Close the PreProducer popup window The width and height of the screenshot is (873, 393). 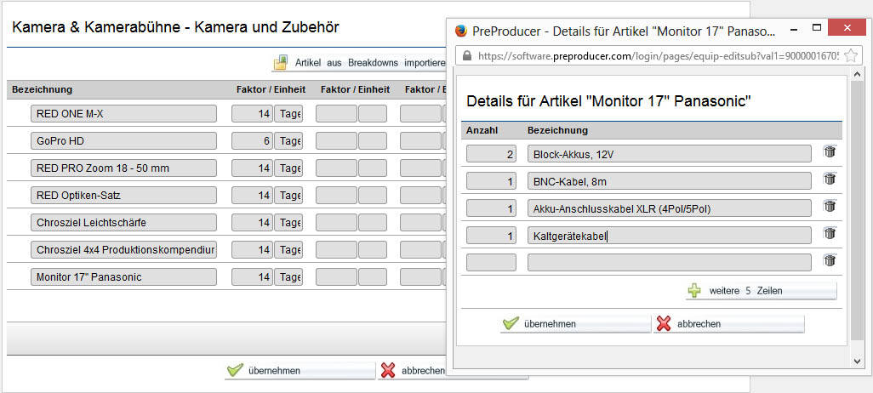pyautogui.click(x=847, y=27)
